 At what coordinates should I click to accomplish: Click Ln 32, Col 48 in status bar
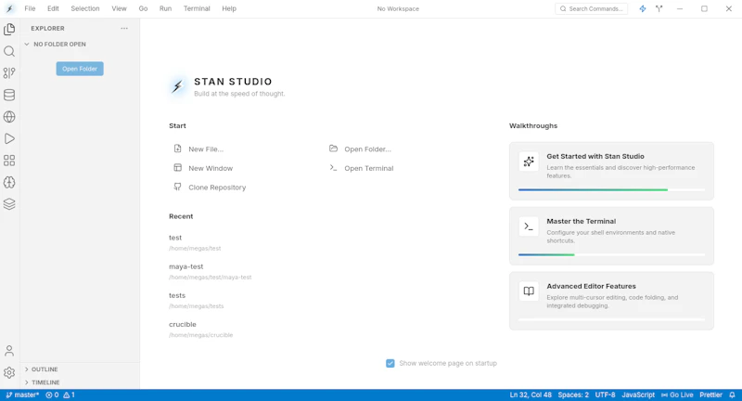click(x=531, y=395)
